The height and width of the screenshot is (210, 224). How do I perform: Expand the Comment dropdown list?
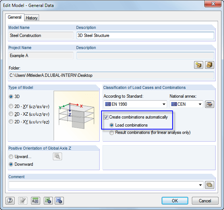coord(200,185)
